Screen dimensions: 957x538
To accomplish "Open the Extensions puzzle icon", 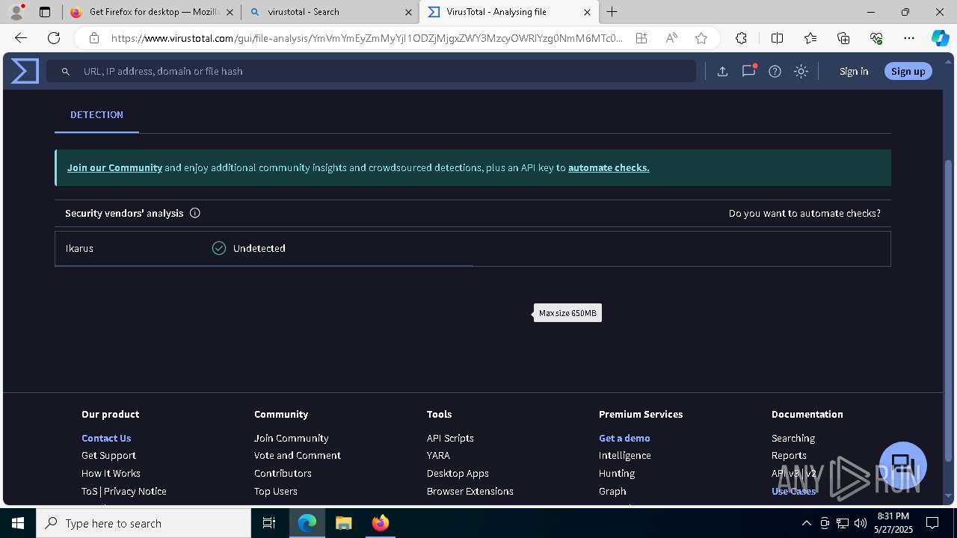I will point(741,38).
